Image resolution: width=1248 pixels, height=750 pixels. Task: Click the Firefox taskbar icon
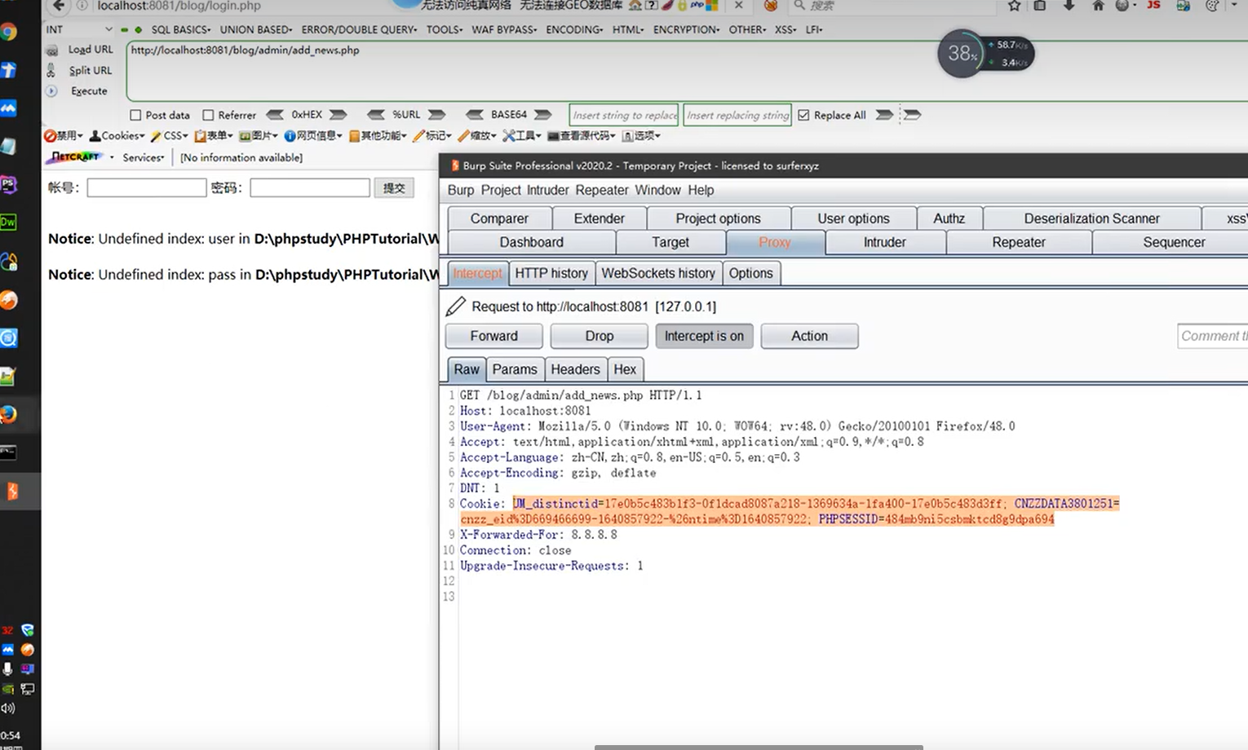coord(9,415)
